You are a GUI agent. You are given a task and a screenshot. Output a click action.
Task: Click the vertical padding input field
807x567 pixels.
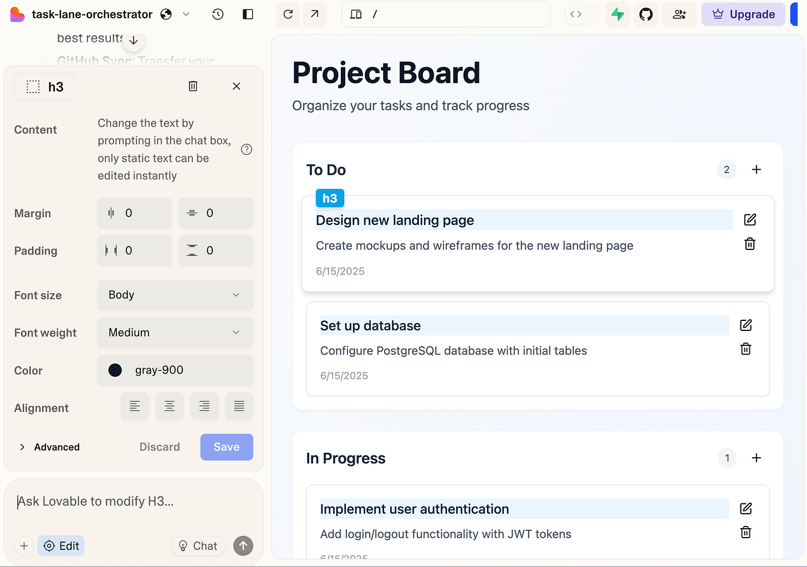pos(216,251)
